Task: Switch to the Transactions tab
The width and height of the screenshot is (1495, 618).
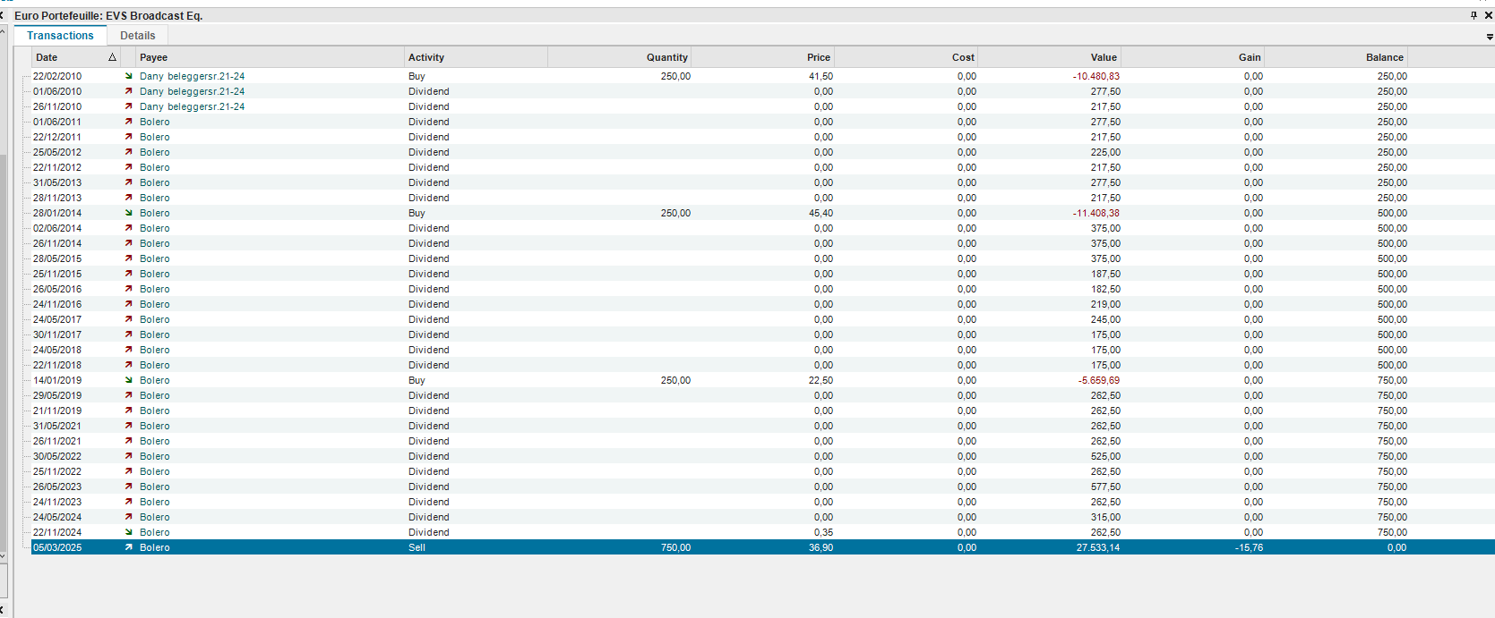Action: point(60,36)
